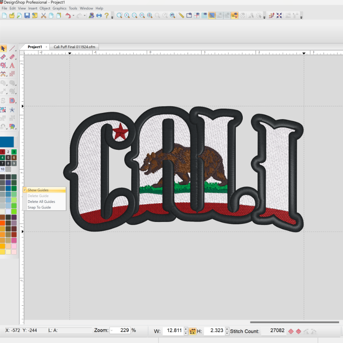Toggle the Show Guides checked option
343x343 pixels.
38,190
